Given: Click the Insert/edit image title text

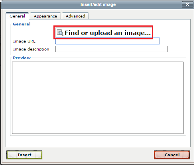Looking at the screenshot, I should click(x=98, y=4).
